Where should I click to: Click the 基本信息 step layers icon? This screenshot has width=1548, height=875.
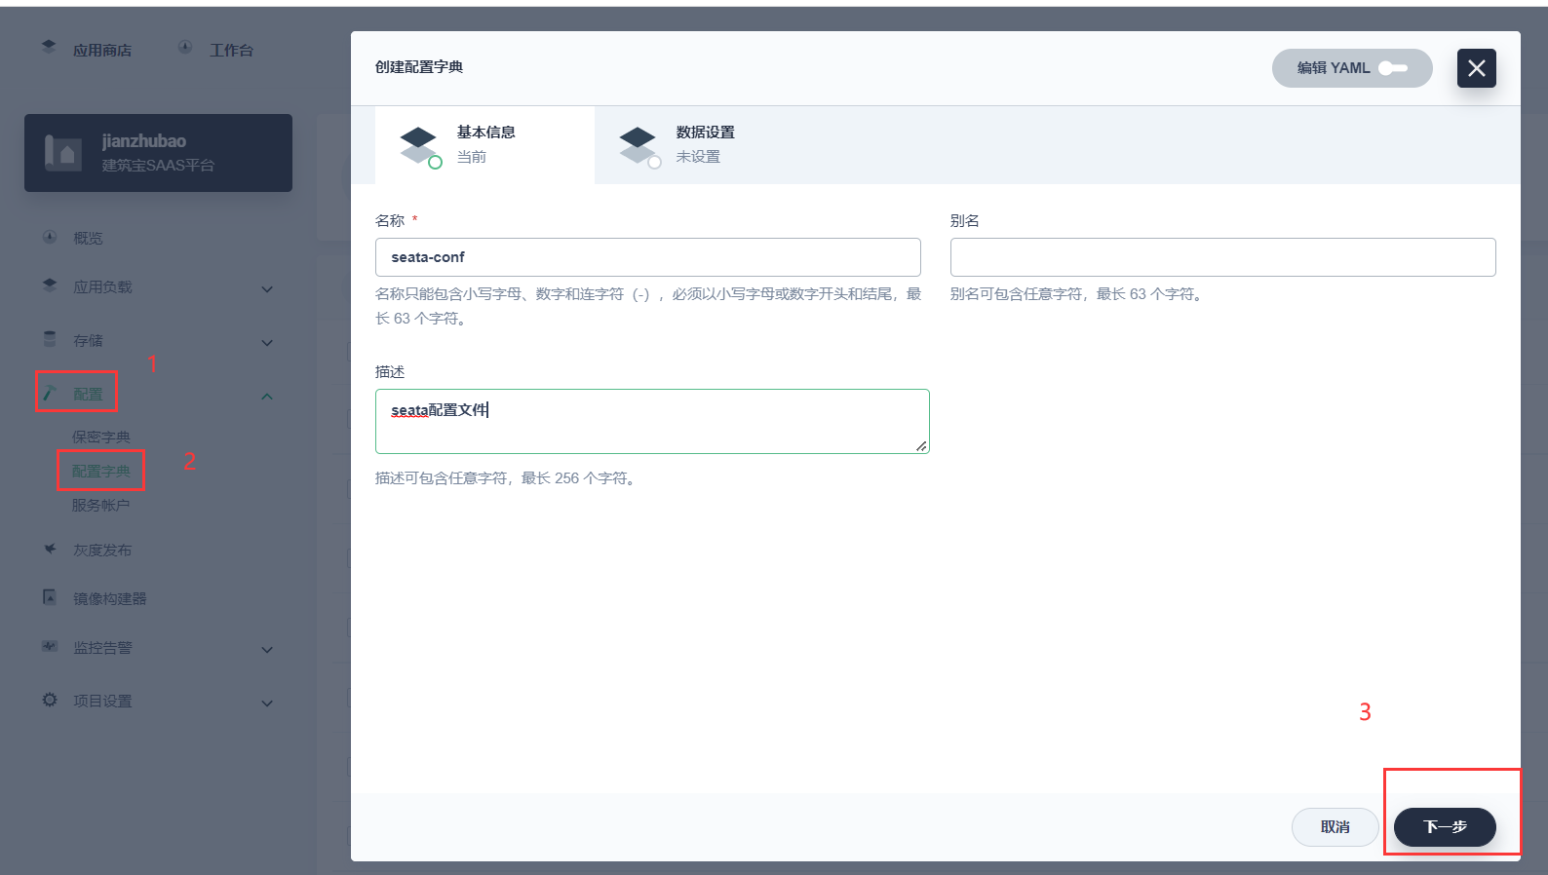click(x=419, y=145)
